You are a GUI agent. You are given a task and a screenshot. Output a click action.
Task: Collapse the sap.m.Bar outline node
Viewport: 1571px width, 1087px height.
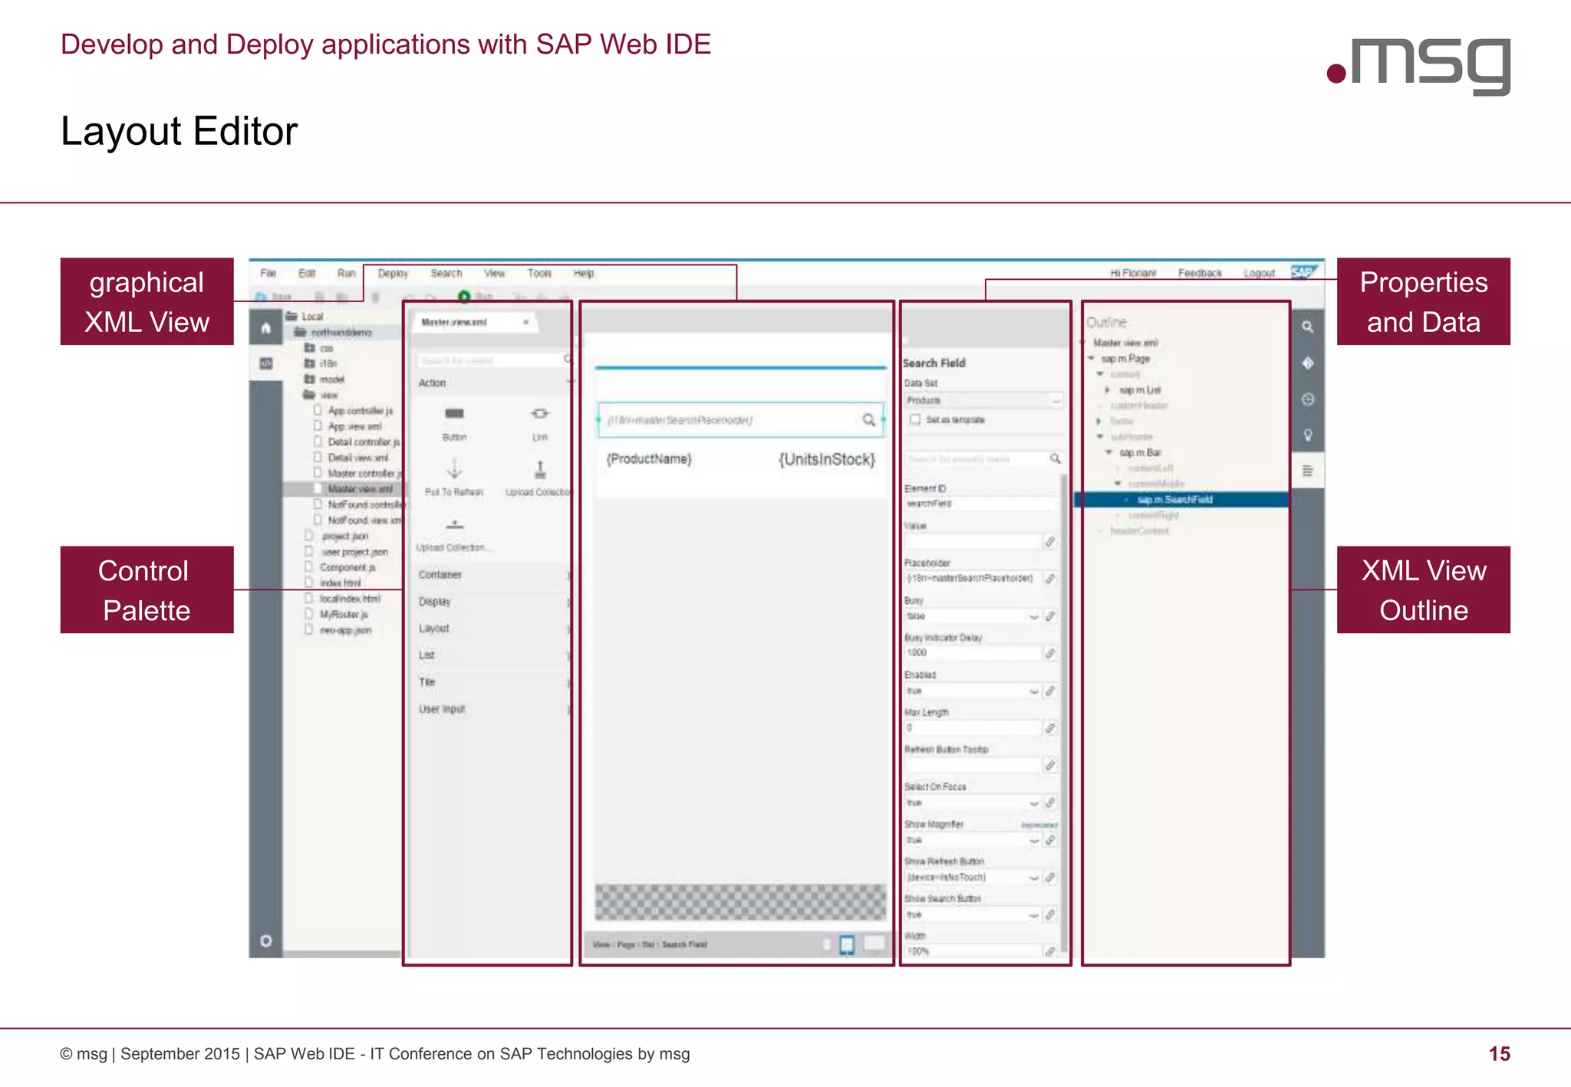(1108, 452)
